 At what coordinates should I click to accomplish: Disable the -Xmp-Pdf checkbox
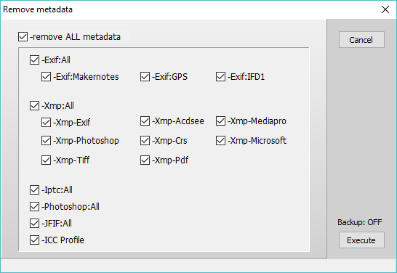click(x=145, y=160)
